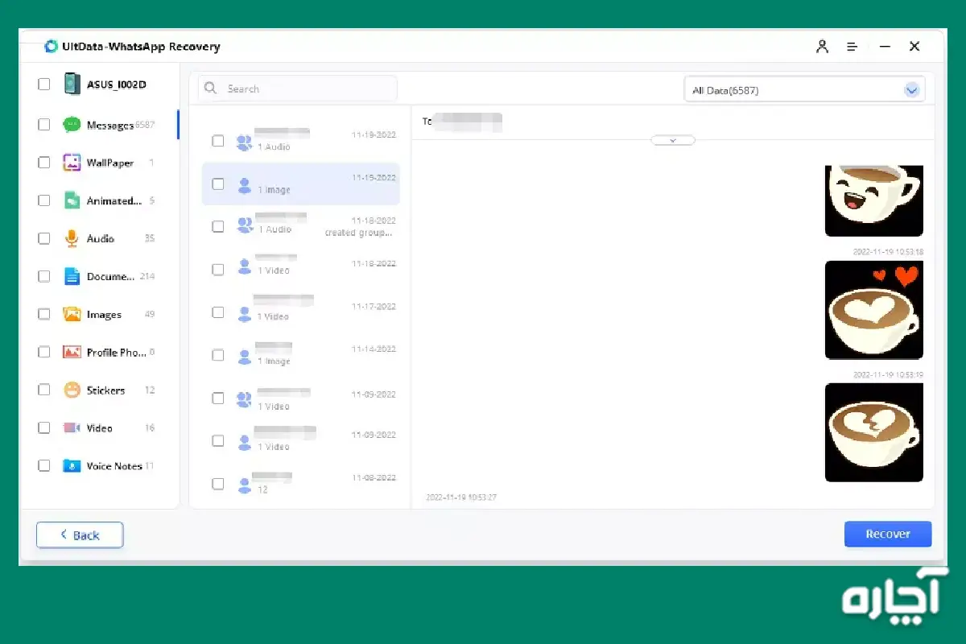Image resolution: width=966 pixels, height=644 pixels.
Task: Open the hamburger menu in title bar
Action: [x=852, y=47]
